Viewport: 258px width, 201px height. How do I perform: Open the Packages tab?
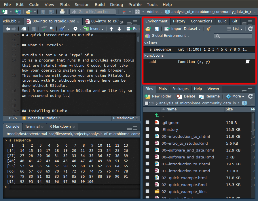[x=181, y=89]
